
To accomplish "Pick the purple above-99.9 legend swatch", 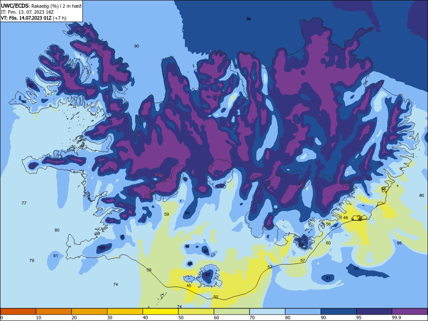I will 410,312.
